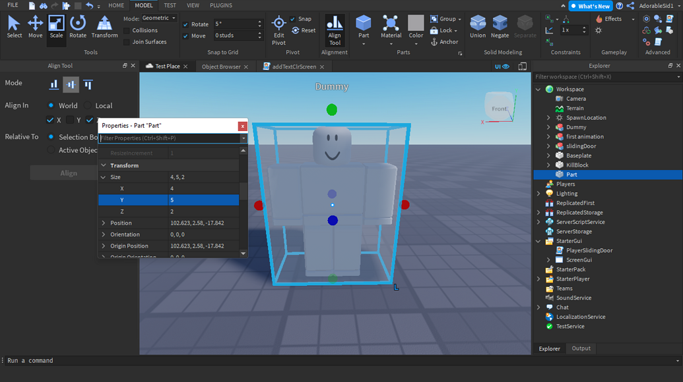This screenshot has width=683, height=382.
Task: Open the properties filter dropdown arrow
Action: coord(244,138)
